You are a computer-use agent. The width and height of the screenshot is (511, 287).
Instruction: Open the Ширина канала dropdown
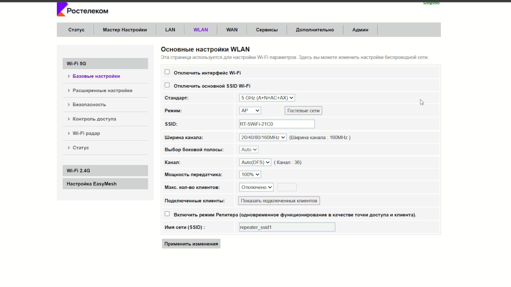pyautogui.click(x=263, y=137)
